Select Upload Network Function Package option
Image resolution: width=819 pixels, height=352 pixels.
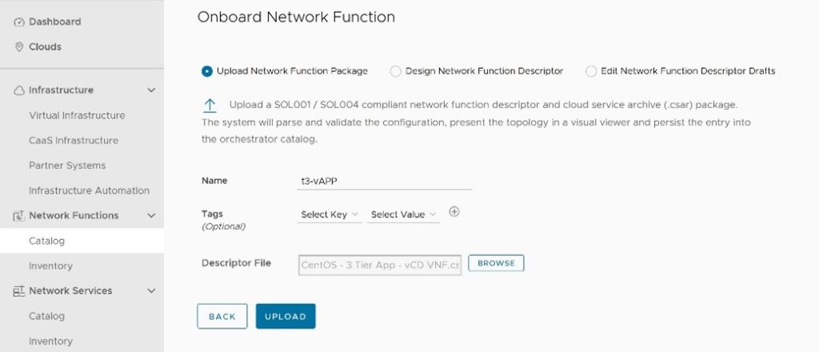tap(207, 71)
